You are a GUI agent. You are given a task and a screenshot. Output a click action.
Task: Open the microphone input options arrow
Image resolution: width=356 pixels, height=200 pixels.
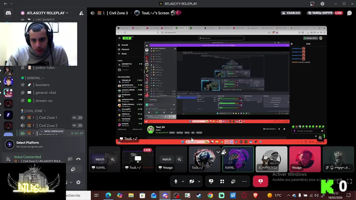point(183,181)
